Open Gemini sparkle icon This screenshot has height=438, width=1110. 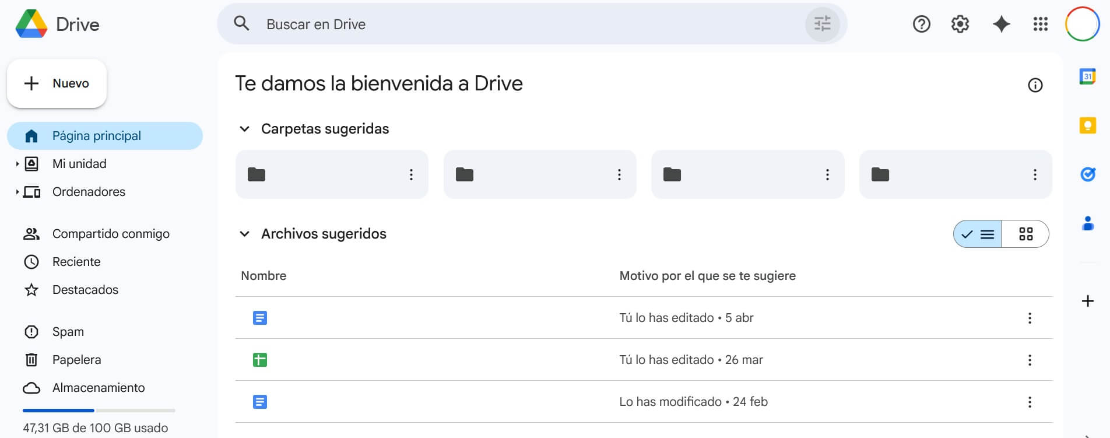coord(1002,24)
